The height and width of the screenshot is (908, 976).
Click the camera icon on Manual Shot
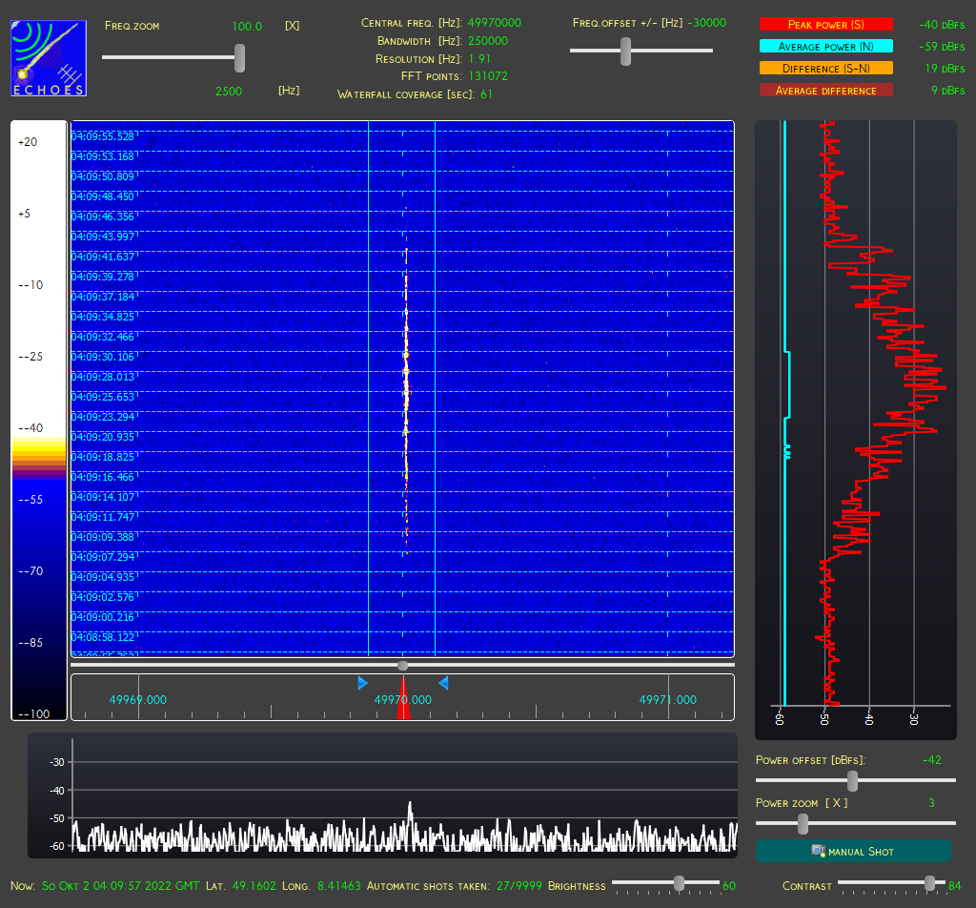coord(819,851)
